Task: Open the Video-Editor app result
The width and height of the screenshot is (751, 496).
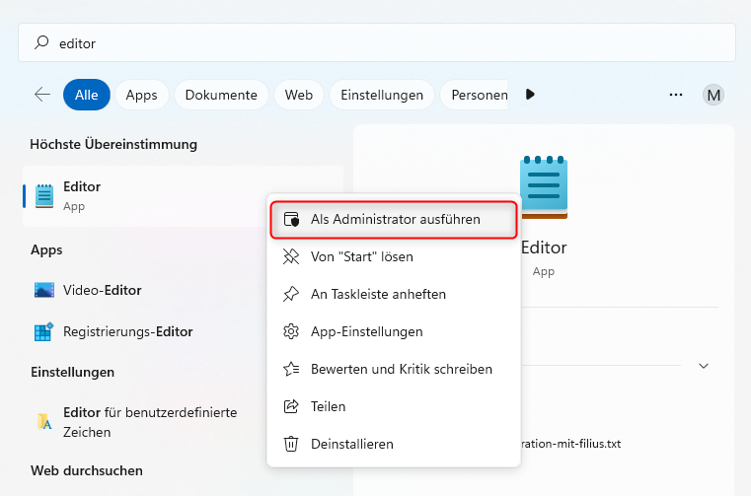Action: [x=103, y=290]
